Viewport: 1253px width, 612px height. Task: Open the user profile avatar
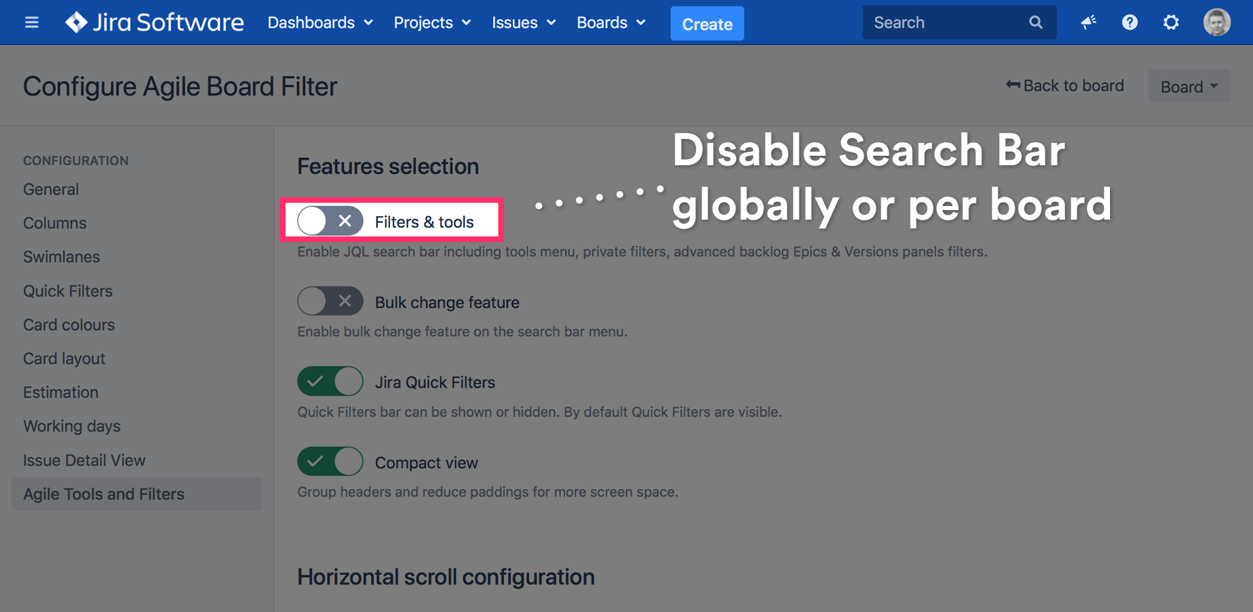pyautogui.click(x=1216, y=22)
